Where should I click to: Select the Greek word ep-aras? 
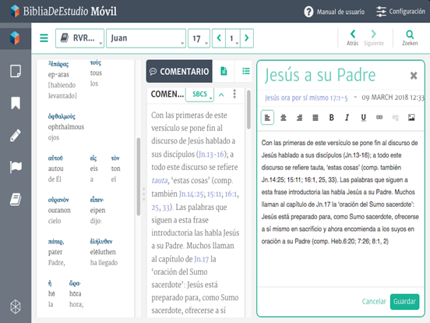click(x=58, y=74)
